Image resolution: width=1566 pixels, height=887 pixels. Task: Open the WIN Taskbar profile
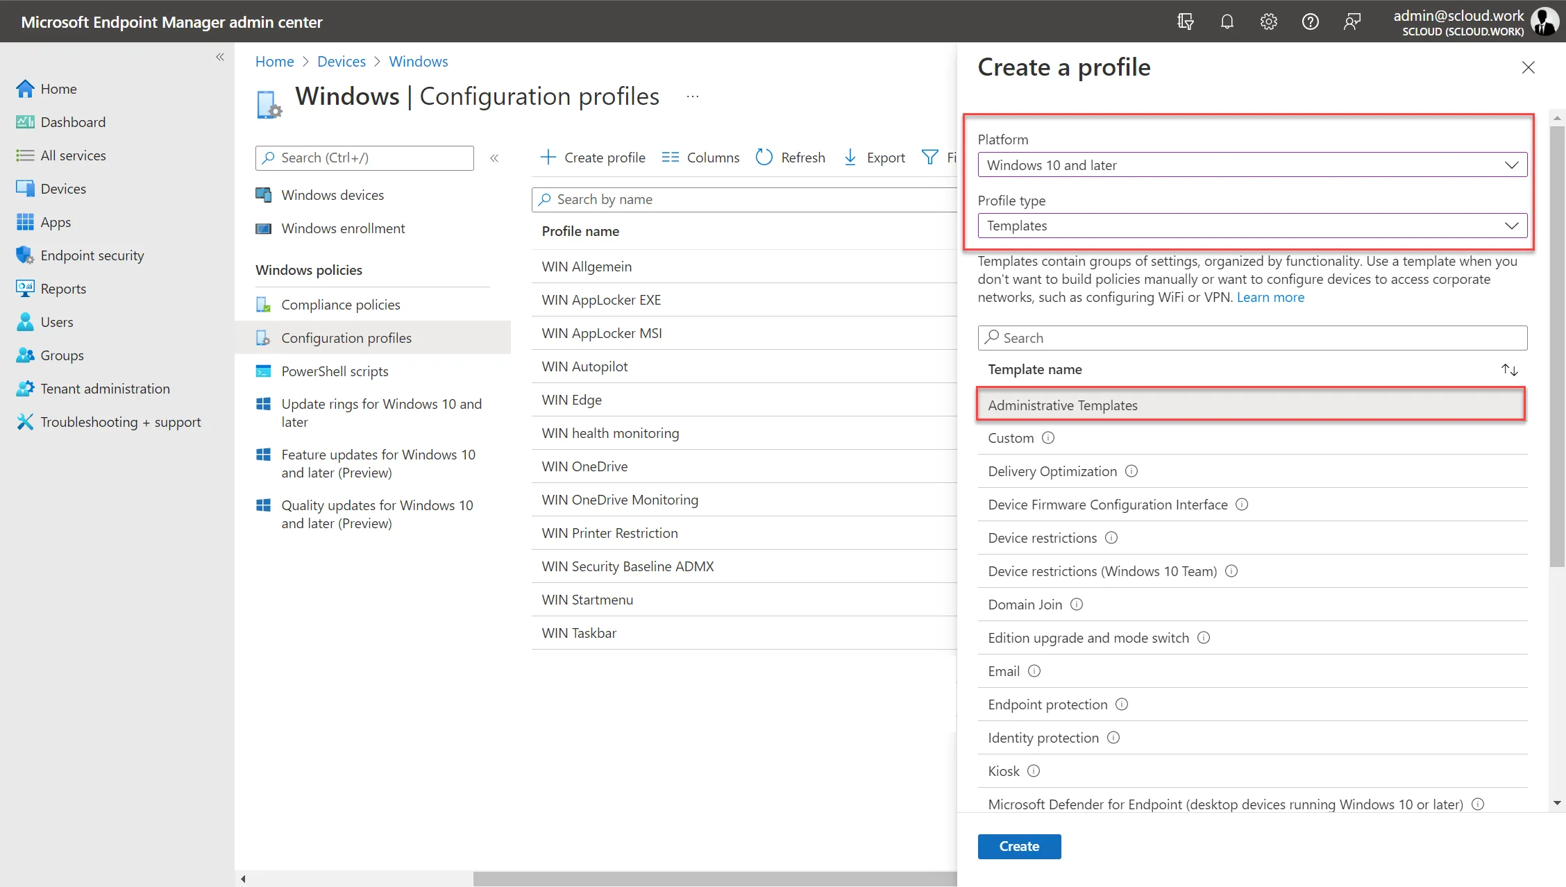pos(579,633)
